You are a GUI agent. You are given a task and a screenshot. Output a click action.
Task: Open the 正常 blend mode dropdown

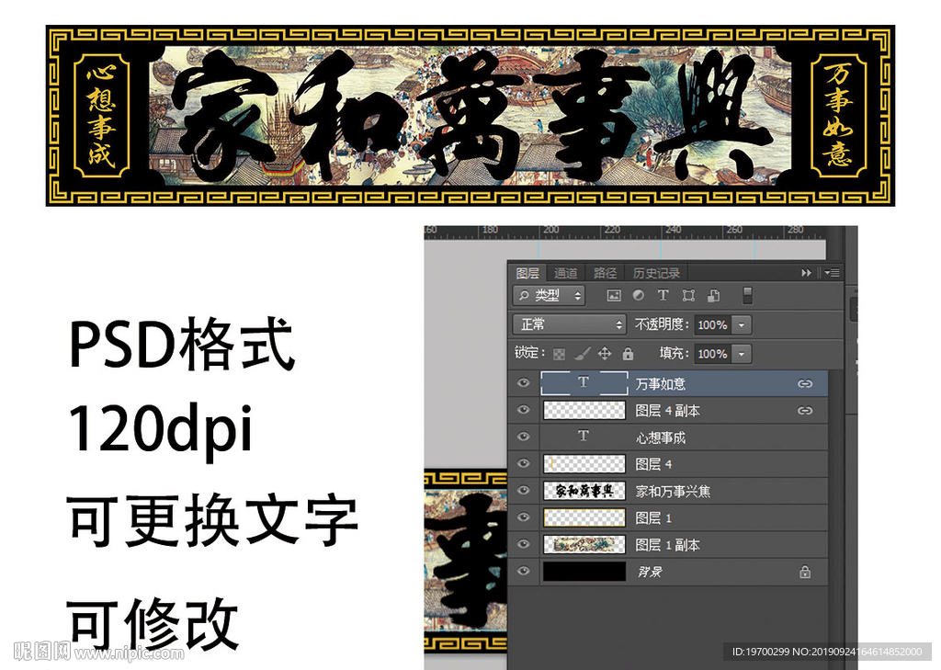(569, 324)
